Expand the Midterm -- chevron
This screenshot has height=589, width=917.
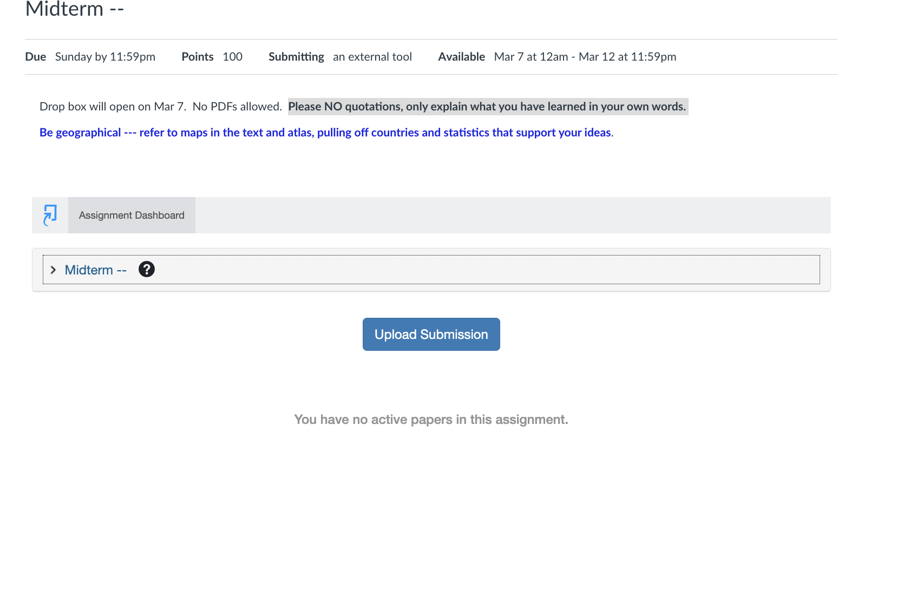[53, 270]
